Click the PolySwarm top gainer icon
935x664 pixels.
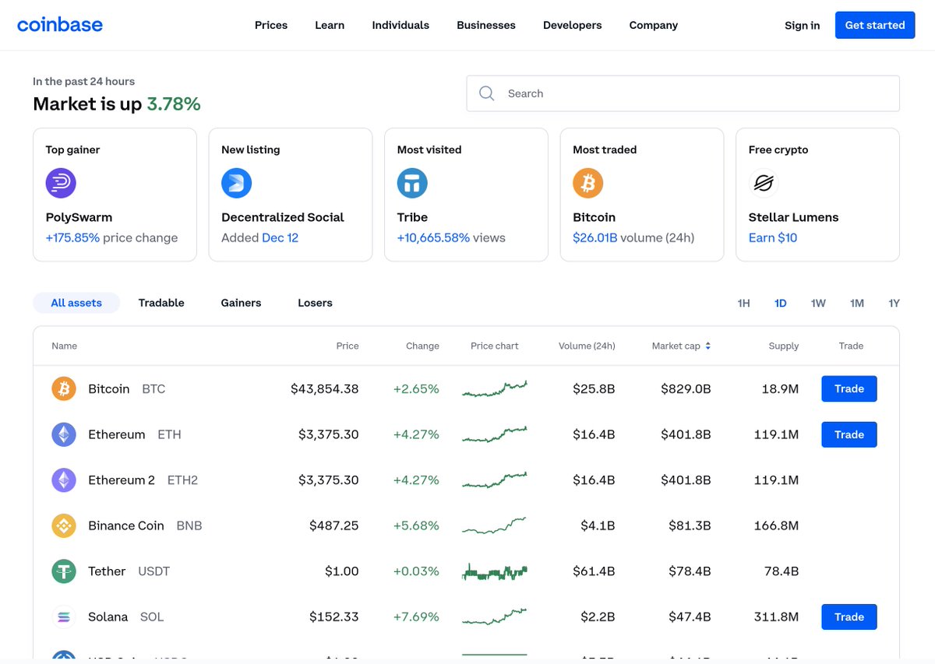[x=61, y=183]
